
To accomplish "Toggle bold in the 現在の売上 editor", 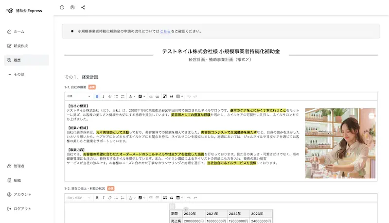I will point(97,198).
